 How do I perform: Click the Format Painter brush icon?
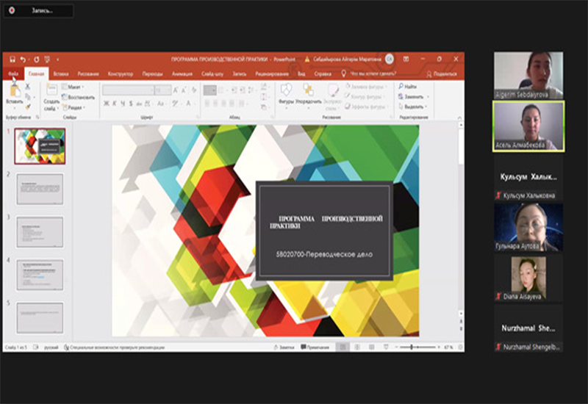(29, 107)
